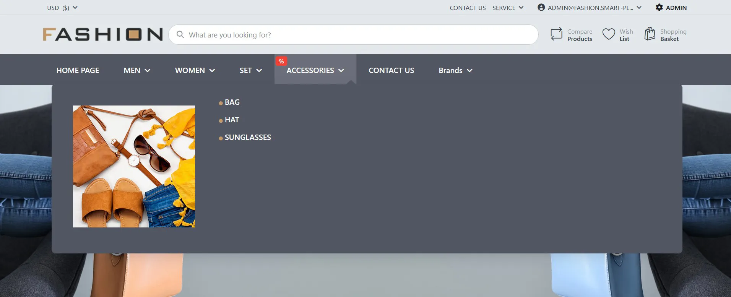Open the SET category
Image resolution: width=731 pixels, height=297 pixels.
pos(245,70)
